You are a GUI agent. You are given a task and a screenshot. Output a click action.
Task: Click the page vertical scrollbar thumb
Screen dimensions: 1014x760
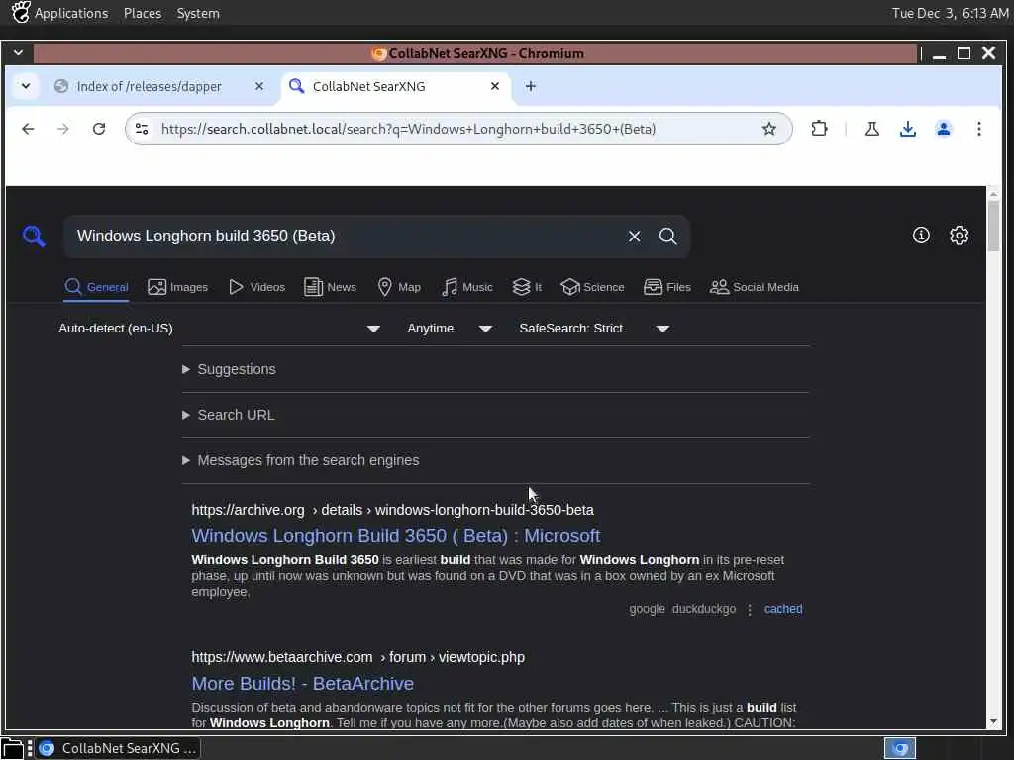[x=993, y=227]
